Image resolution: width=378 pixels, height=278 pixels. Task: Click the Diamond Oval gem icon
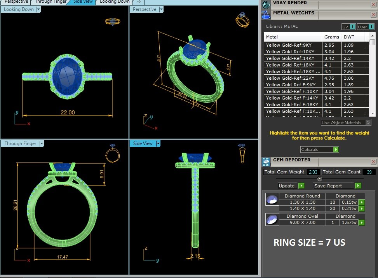tap(272, 220)
